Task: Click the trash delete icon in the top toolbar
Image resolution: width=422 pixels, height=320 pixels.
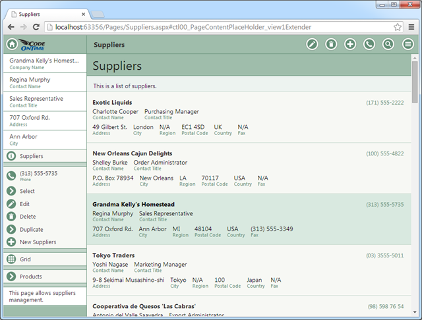Action: (331, 45)
